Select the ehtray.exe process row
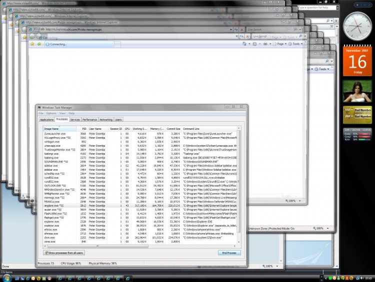 coord(140,229)
